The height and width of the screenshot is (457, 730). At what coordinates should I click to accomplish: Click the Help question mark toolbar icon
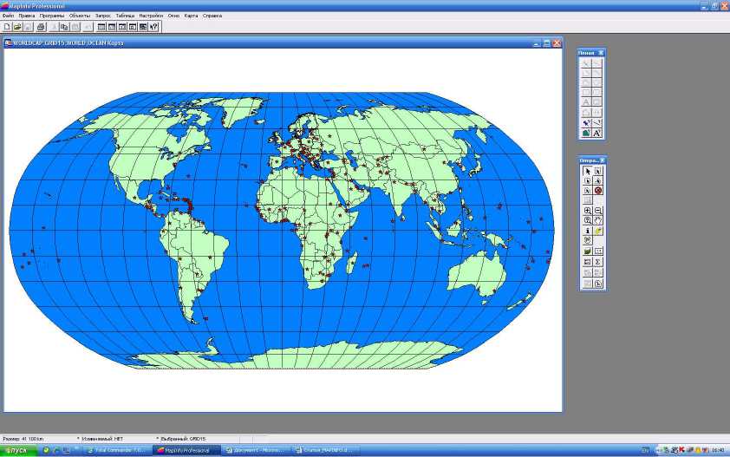click(154, 27)
